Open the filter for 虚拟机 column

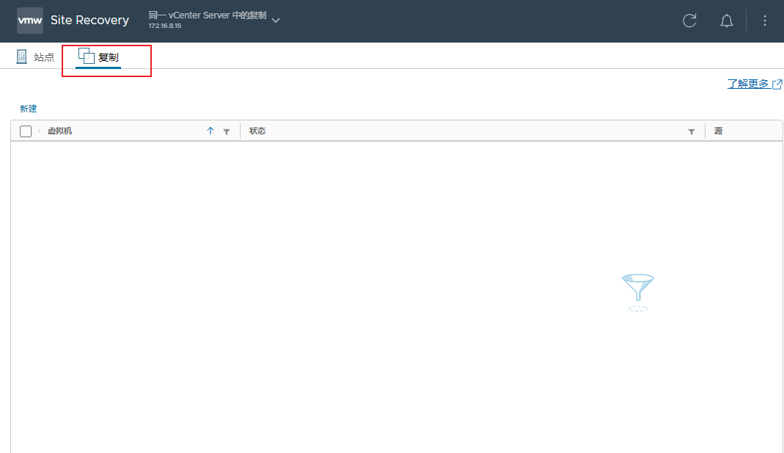(227, 131)
